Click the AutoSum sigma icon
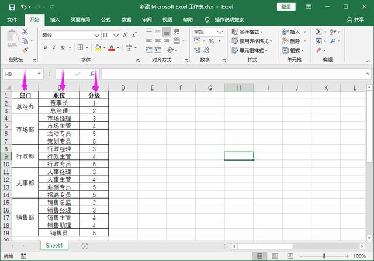This screenshot has height=261, width=374. pyautogui.click(x=318, y=32)
